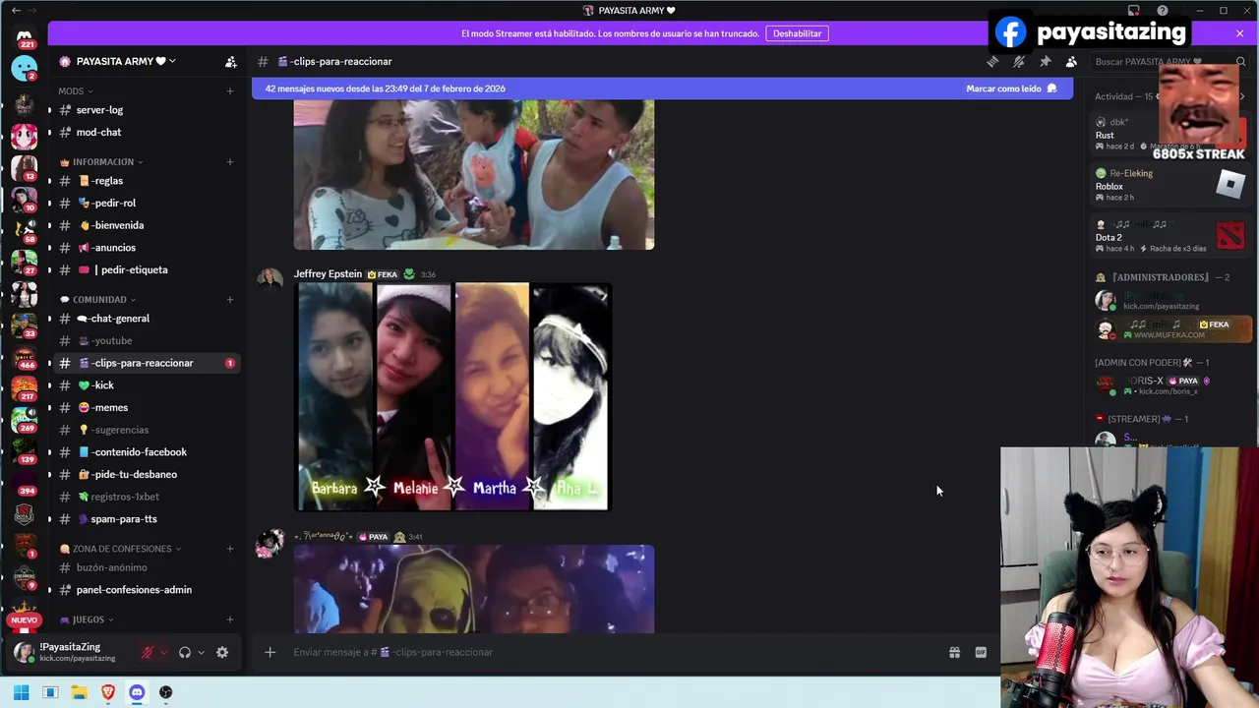Image resolution: width=1259 pixels, height=708 pixels.
Task: Unmute the microphone in user panel
Action: click(x=148, y=652)
